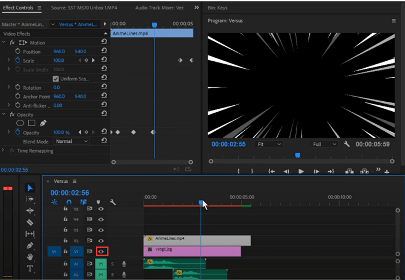Toggle the timeline Snap magnet icon
The width and height of the screenshot is (405, 280).
pos(69,202)
